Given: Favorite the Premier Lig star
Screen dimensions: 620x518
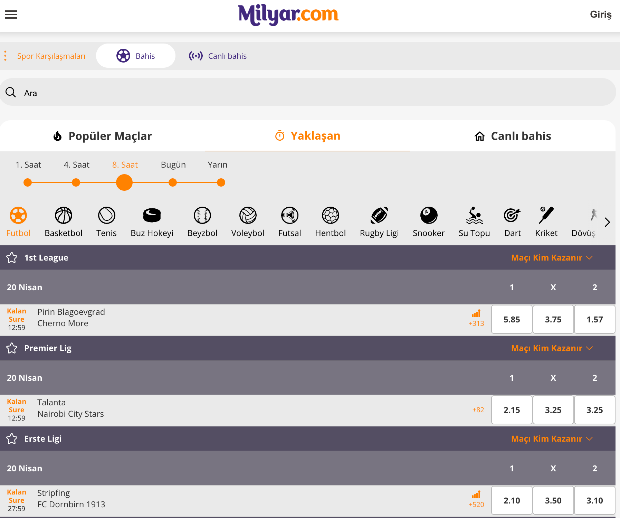Looking at the screenshot, I should [x=12, y=348].
